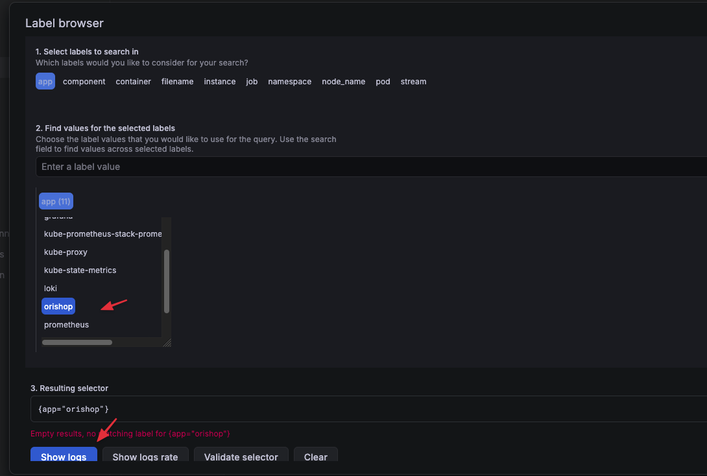This screenshot has width=707, height=476.
Task: Click the values list horizontal scrollbar
Action: (x=77, y=342)
